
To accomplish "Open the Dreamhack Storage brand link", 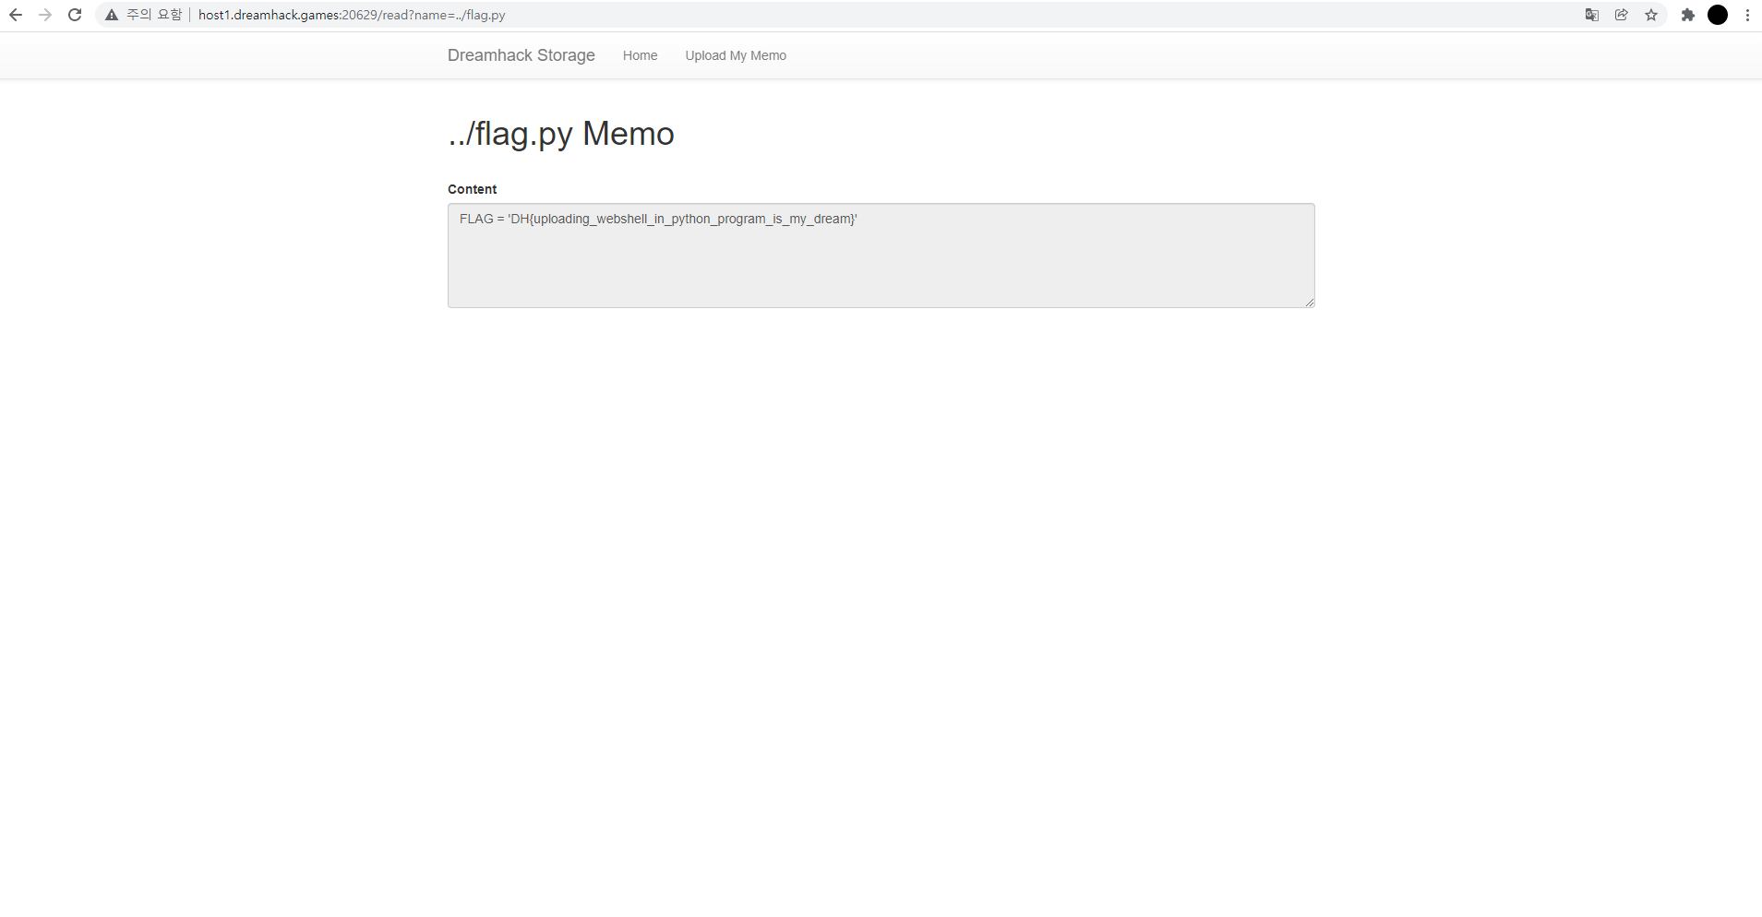I will [x=521, y=55].
